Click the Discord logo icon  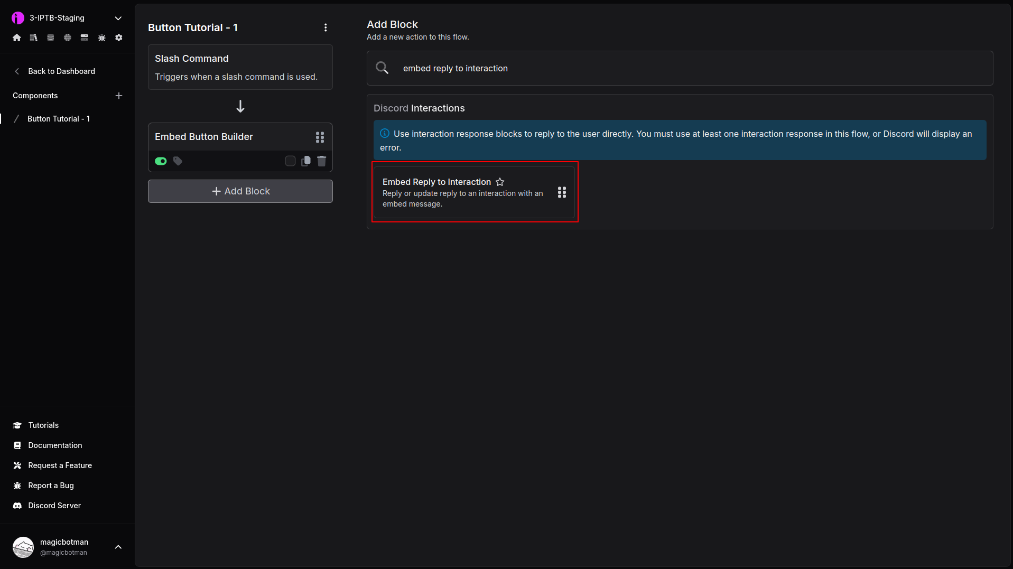tap(17, 506)
